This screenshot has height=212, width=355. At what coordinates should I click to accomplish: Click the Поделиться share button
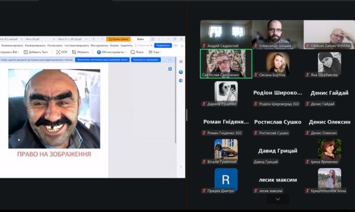click(163, 46)
